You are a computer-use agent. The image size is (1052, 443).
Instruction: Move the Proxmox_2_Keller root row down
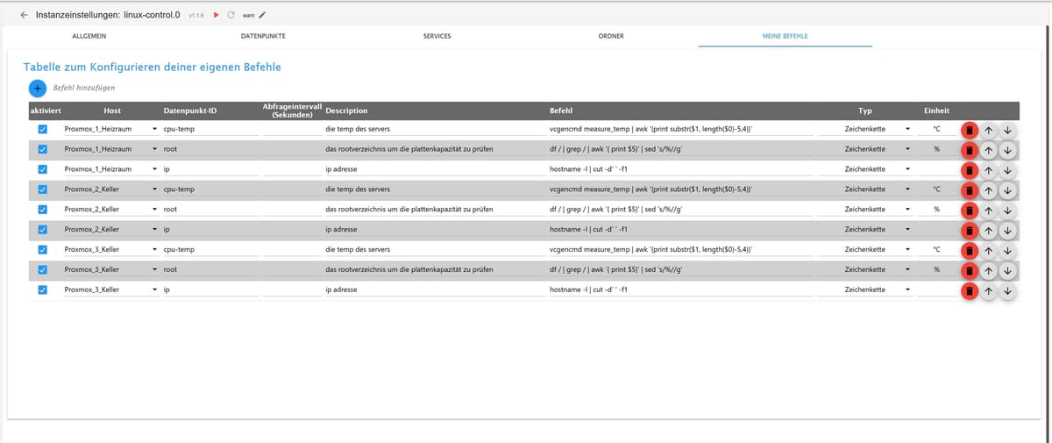[1007, 211]
